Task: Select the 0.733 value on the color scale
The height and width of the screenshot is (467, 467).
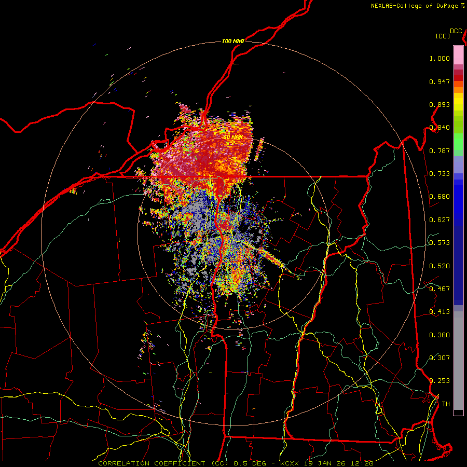Action: (439, 174)
